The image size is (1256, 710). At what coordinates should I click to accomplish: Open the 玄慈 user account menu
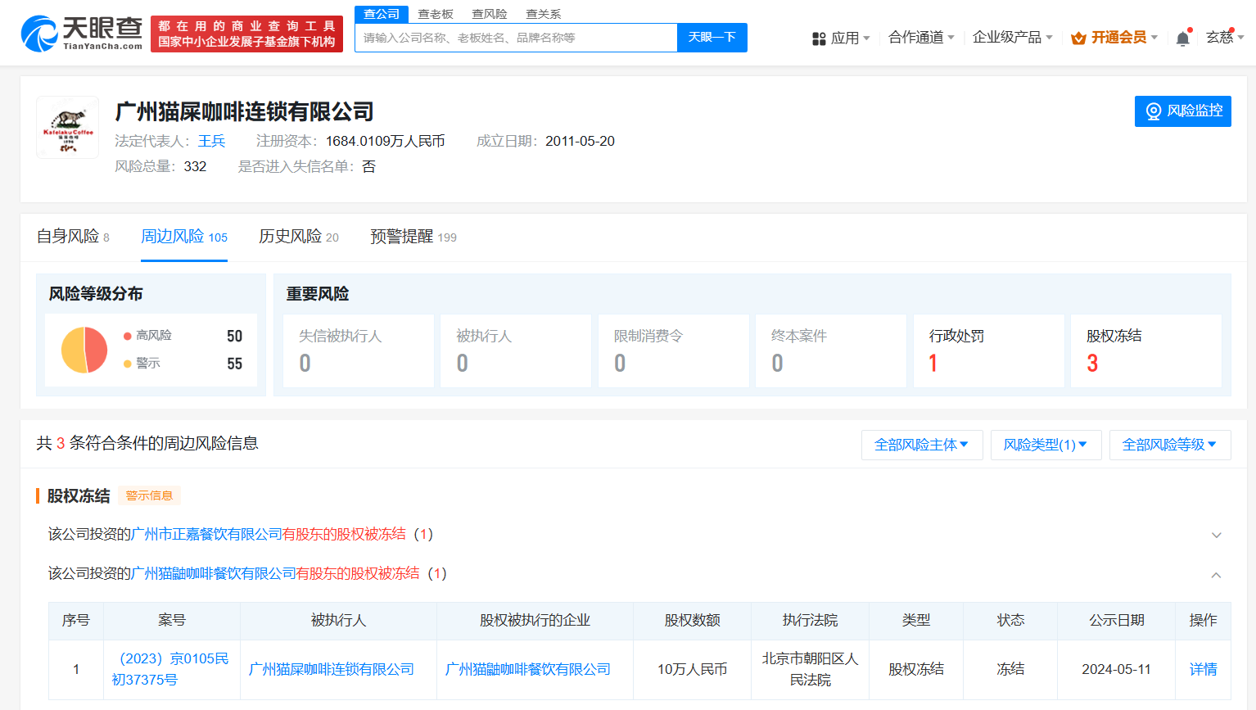click(x=1224, y=38)
